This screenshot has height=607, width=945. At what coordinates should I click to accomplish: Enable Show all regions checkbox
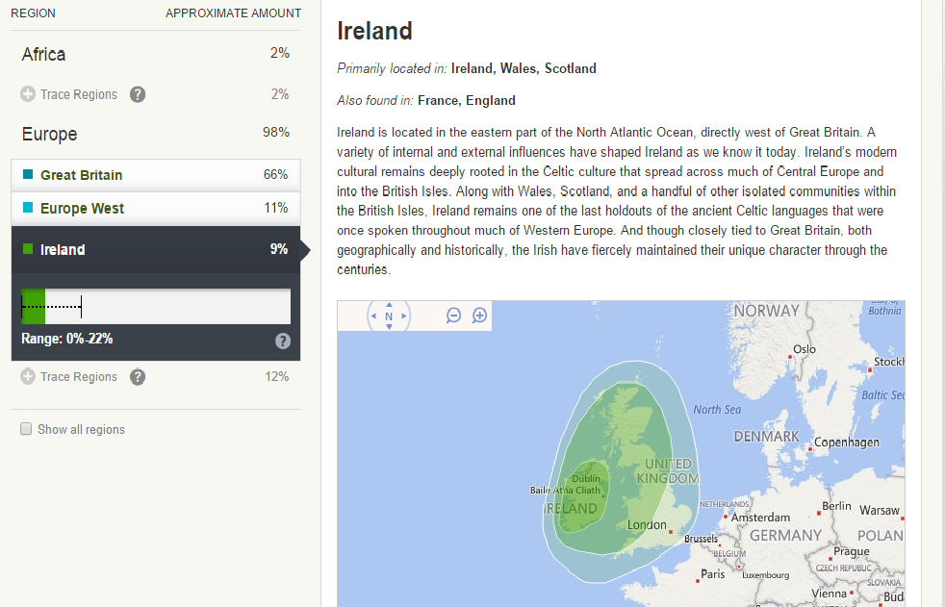[x=27, y=429]
